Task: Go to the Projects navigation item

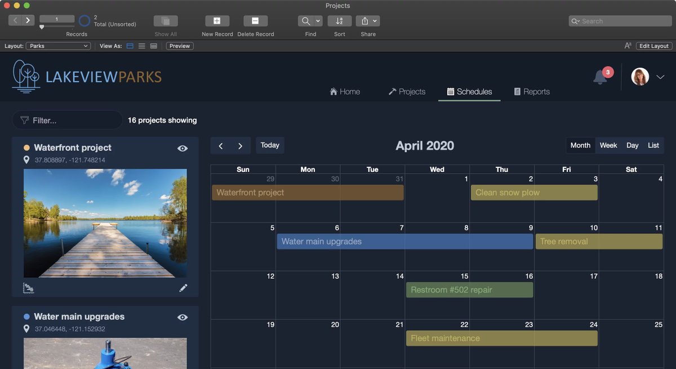Action: coord(407,91)
